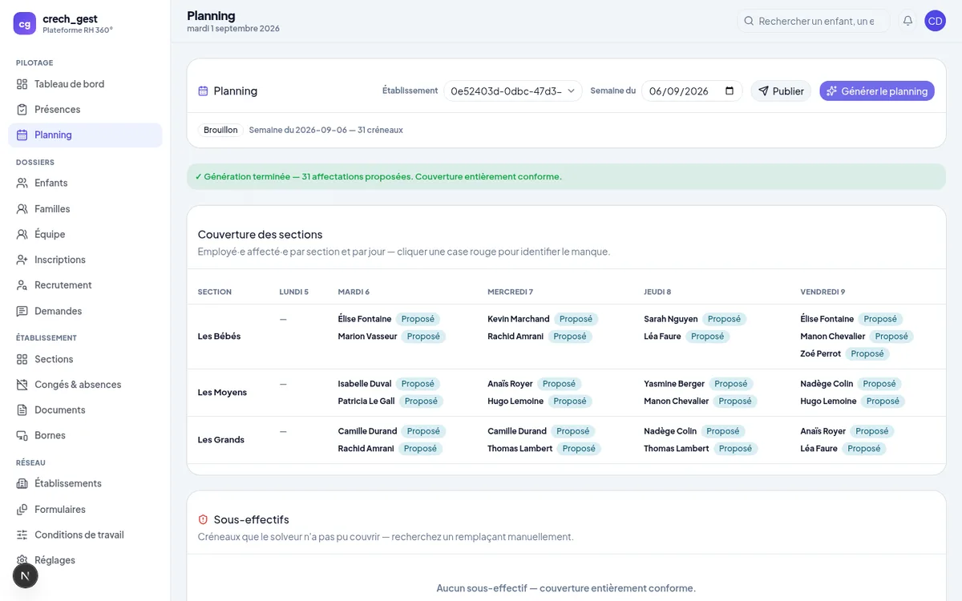
Task: Click the Documents file icon
Action: click(x=22, y=410)
